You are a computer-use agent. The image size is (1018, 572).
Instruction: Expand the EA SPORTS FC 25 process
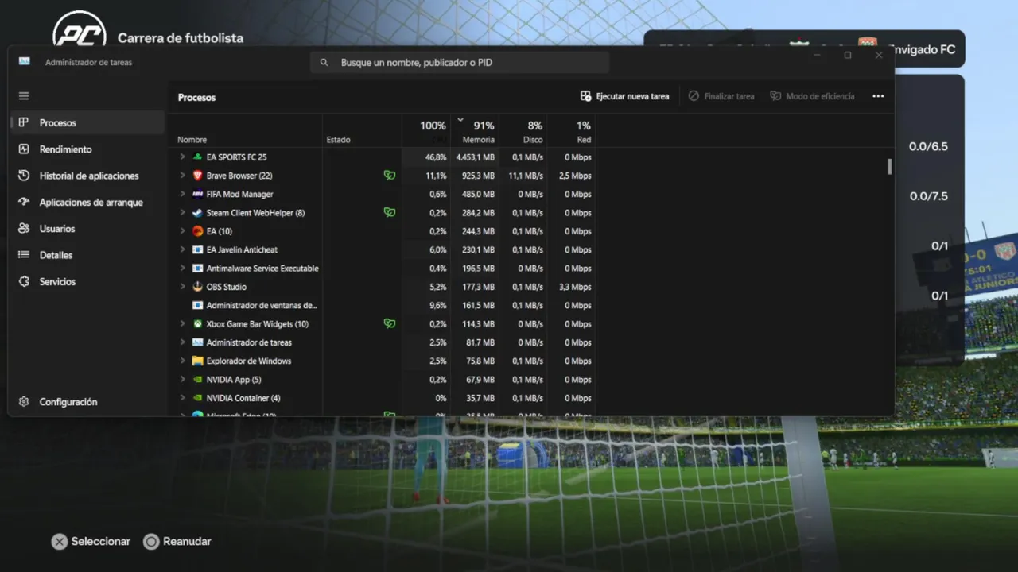coord(182,157)
